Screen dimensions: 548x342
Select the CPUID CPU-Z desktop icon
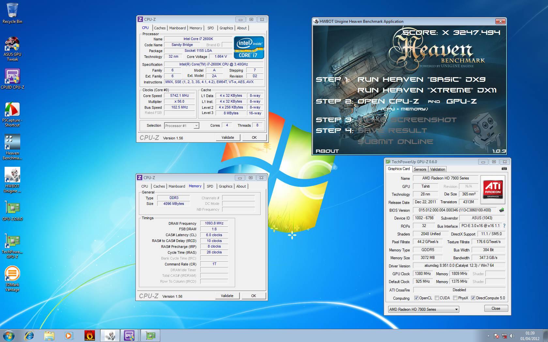12,79
